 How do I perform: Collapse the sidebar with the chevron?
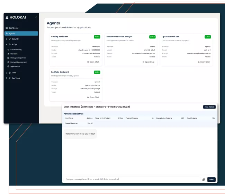coord(36,17)
